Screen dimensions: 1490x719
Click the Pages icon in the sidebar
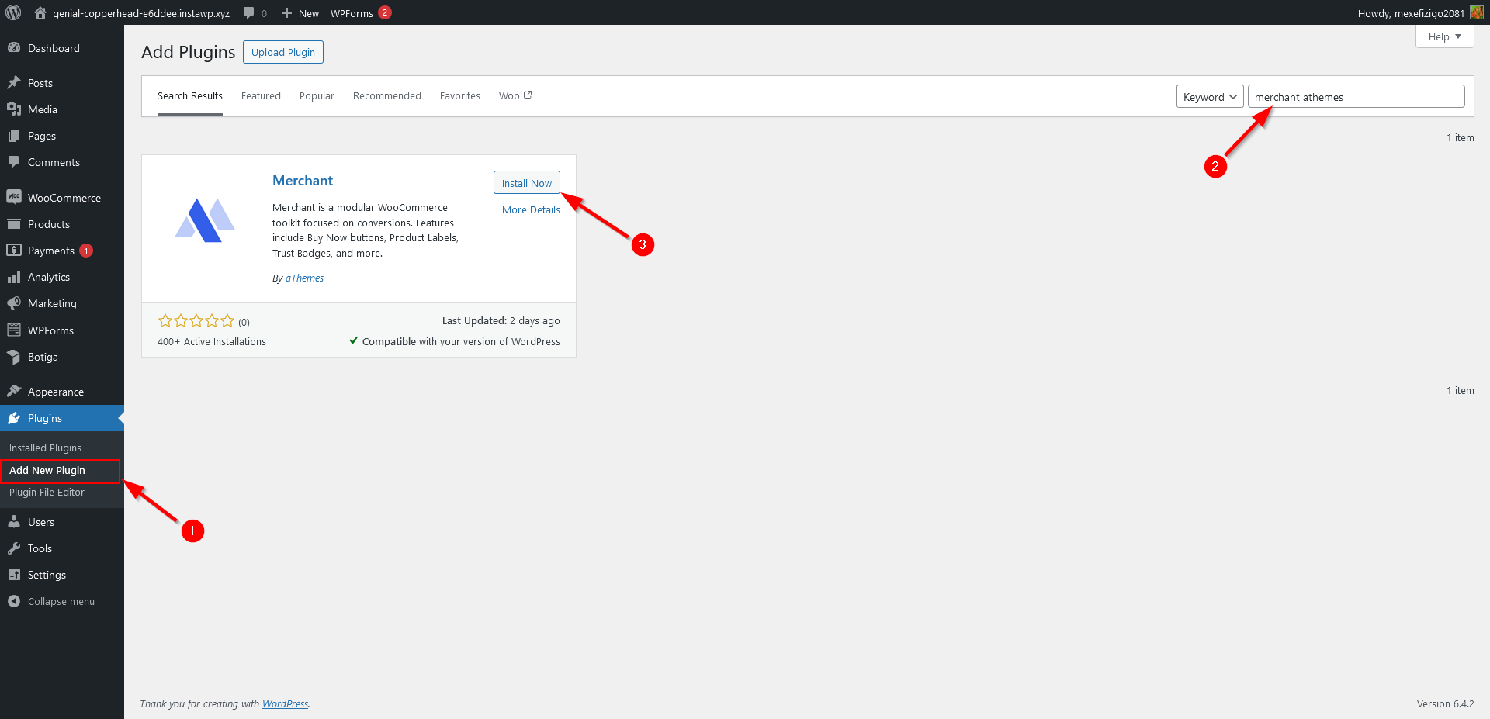(x=14, y=135)
